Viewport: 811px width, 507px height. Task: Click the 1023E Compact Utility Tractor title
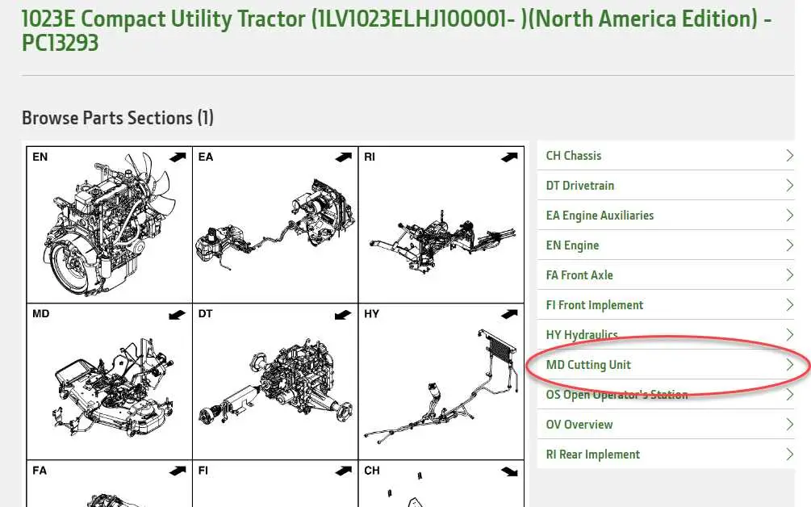397,31
